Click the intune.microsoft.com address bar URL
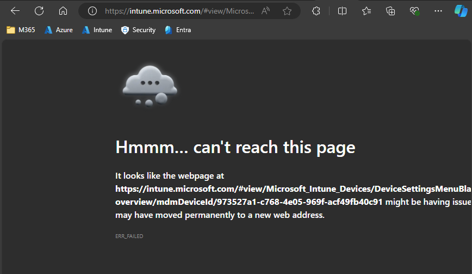 click(179, 11)
